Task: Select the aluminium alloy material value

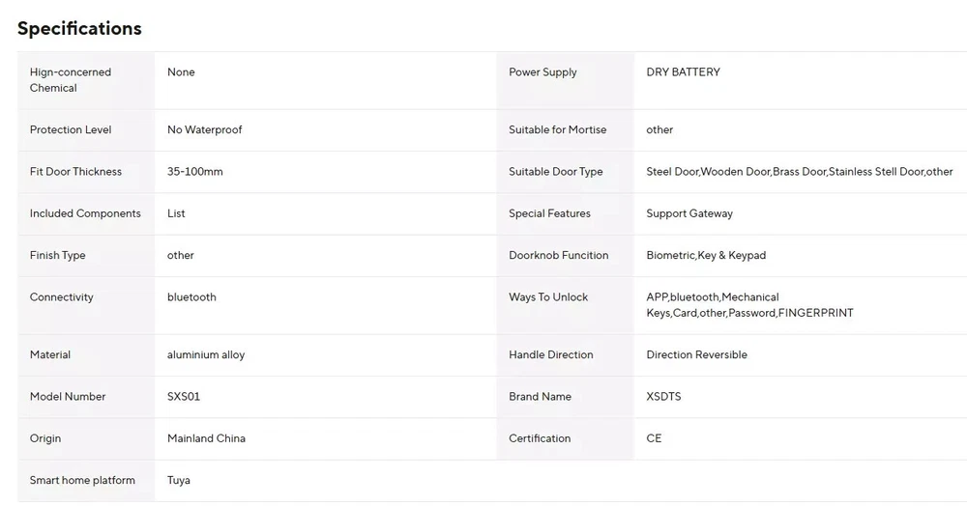Action: pos(206,355)
